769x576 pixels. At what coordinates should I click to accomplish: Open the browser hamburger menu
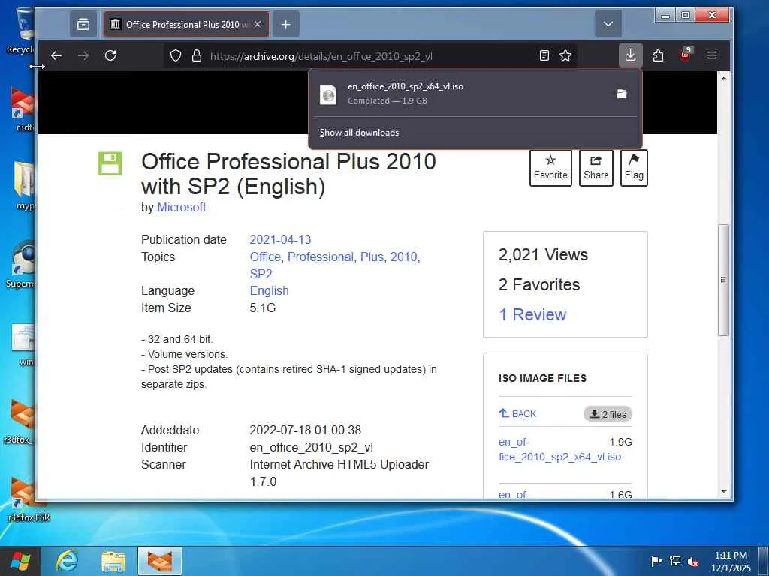[x=712, y=55]
